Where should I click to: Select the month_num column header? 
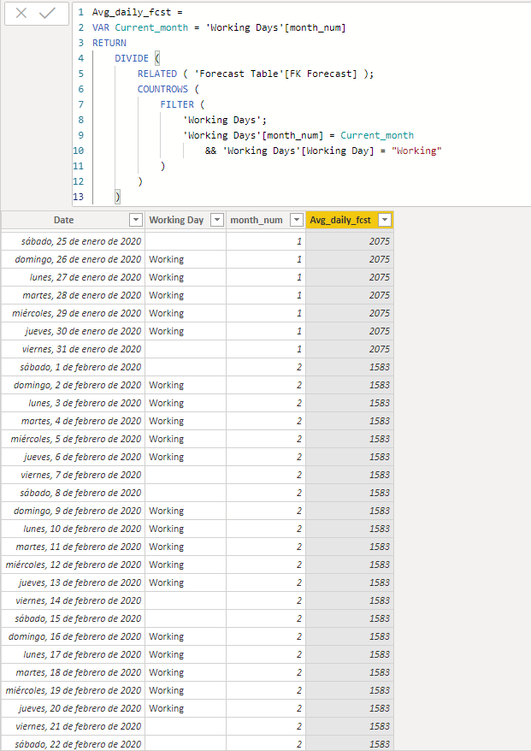pos(266,220)
